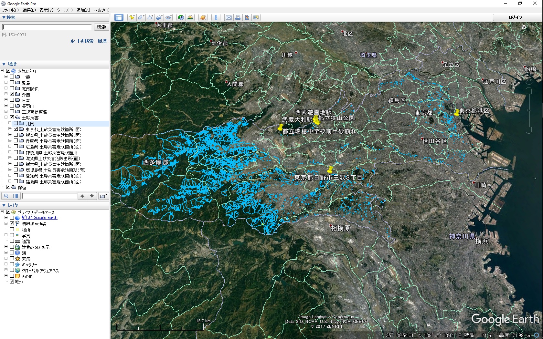
Task: Expand 長野山 folder tree node
Action: (x=6, y=106)
